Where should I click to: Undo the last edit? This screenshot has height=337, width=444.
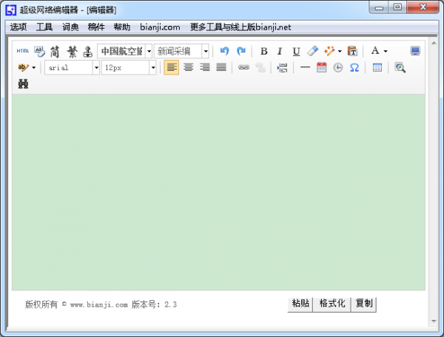pyautogui.click(x=224, y=51)
